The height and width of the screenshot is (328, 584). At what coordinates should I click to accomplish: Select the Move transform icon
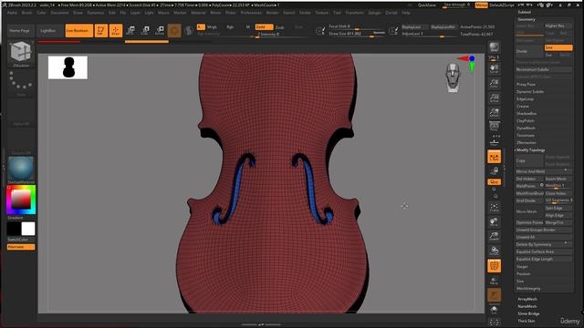(x=130, y=30)
